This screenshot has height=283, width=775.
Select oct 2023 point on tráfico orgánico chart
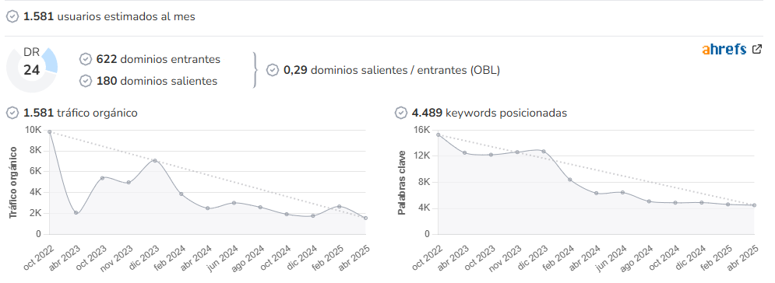pos(102,178)
